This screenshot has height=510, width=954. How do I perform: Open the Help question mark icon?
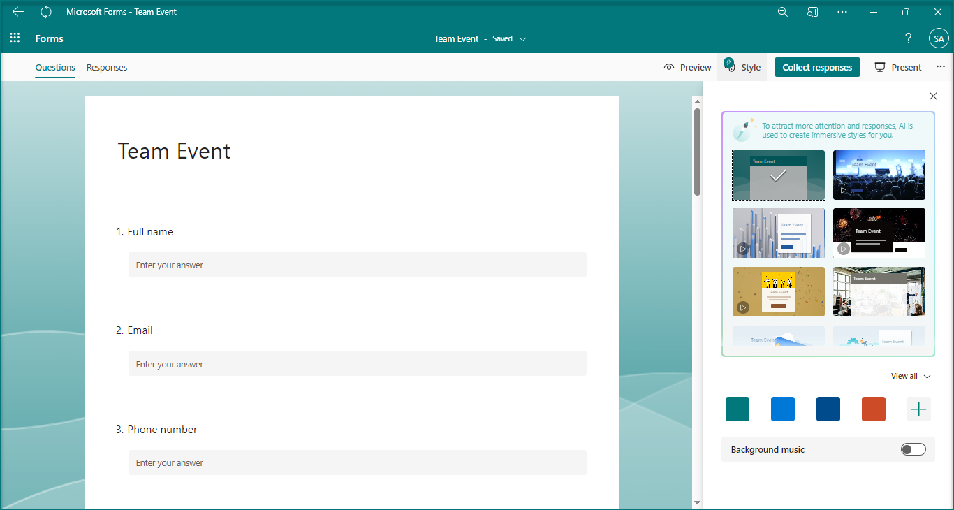coord(908,38)
